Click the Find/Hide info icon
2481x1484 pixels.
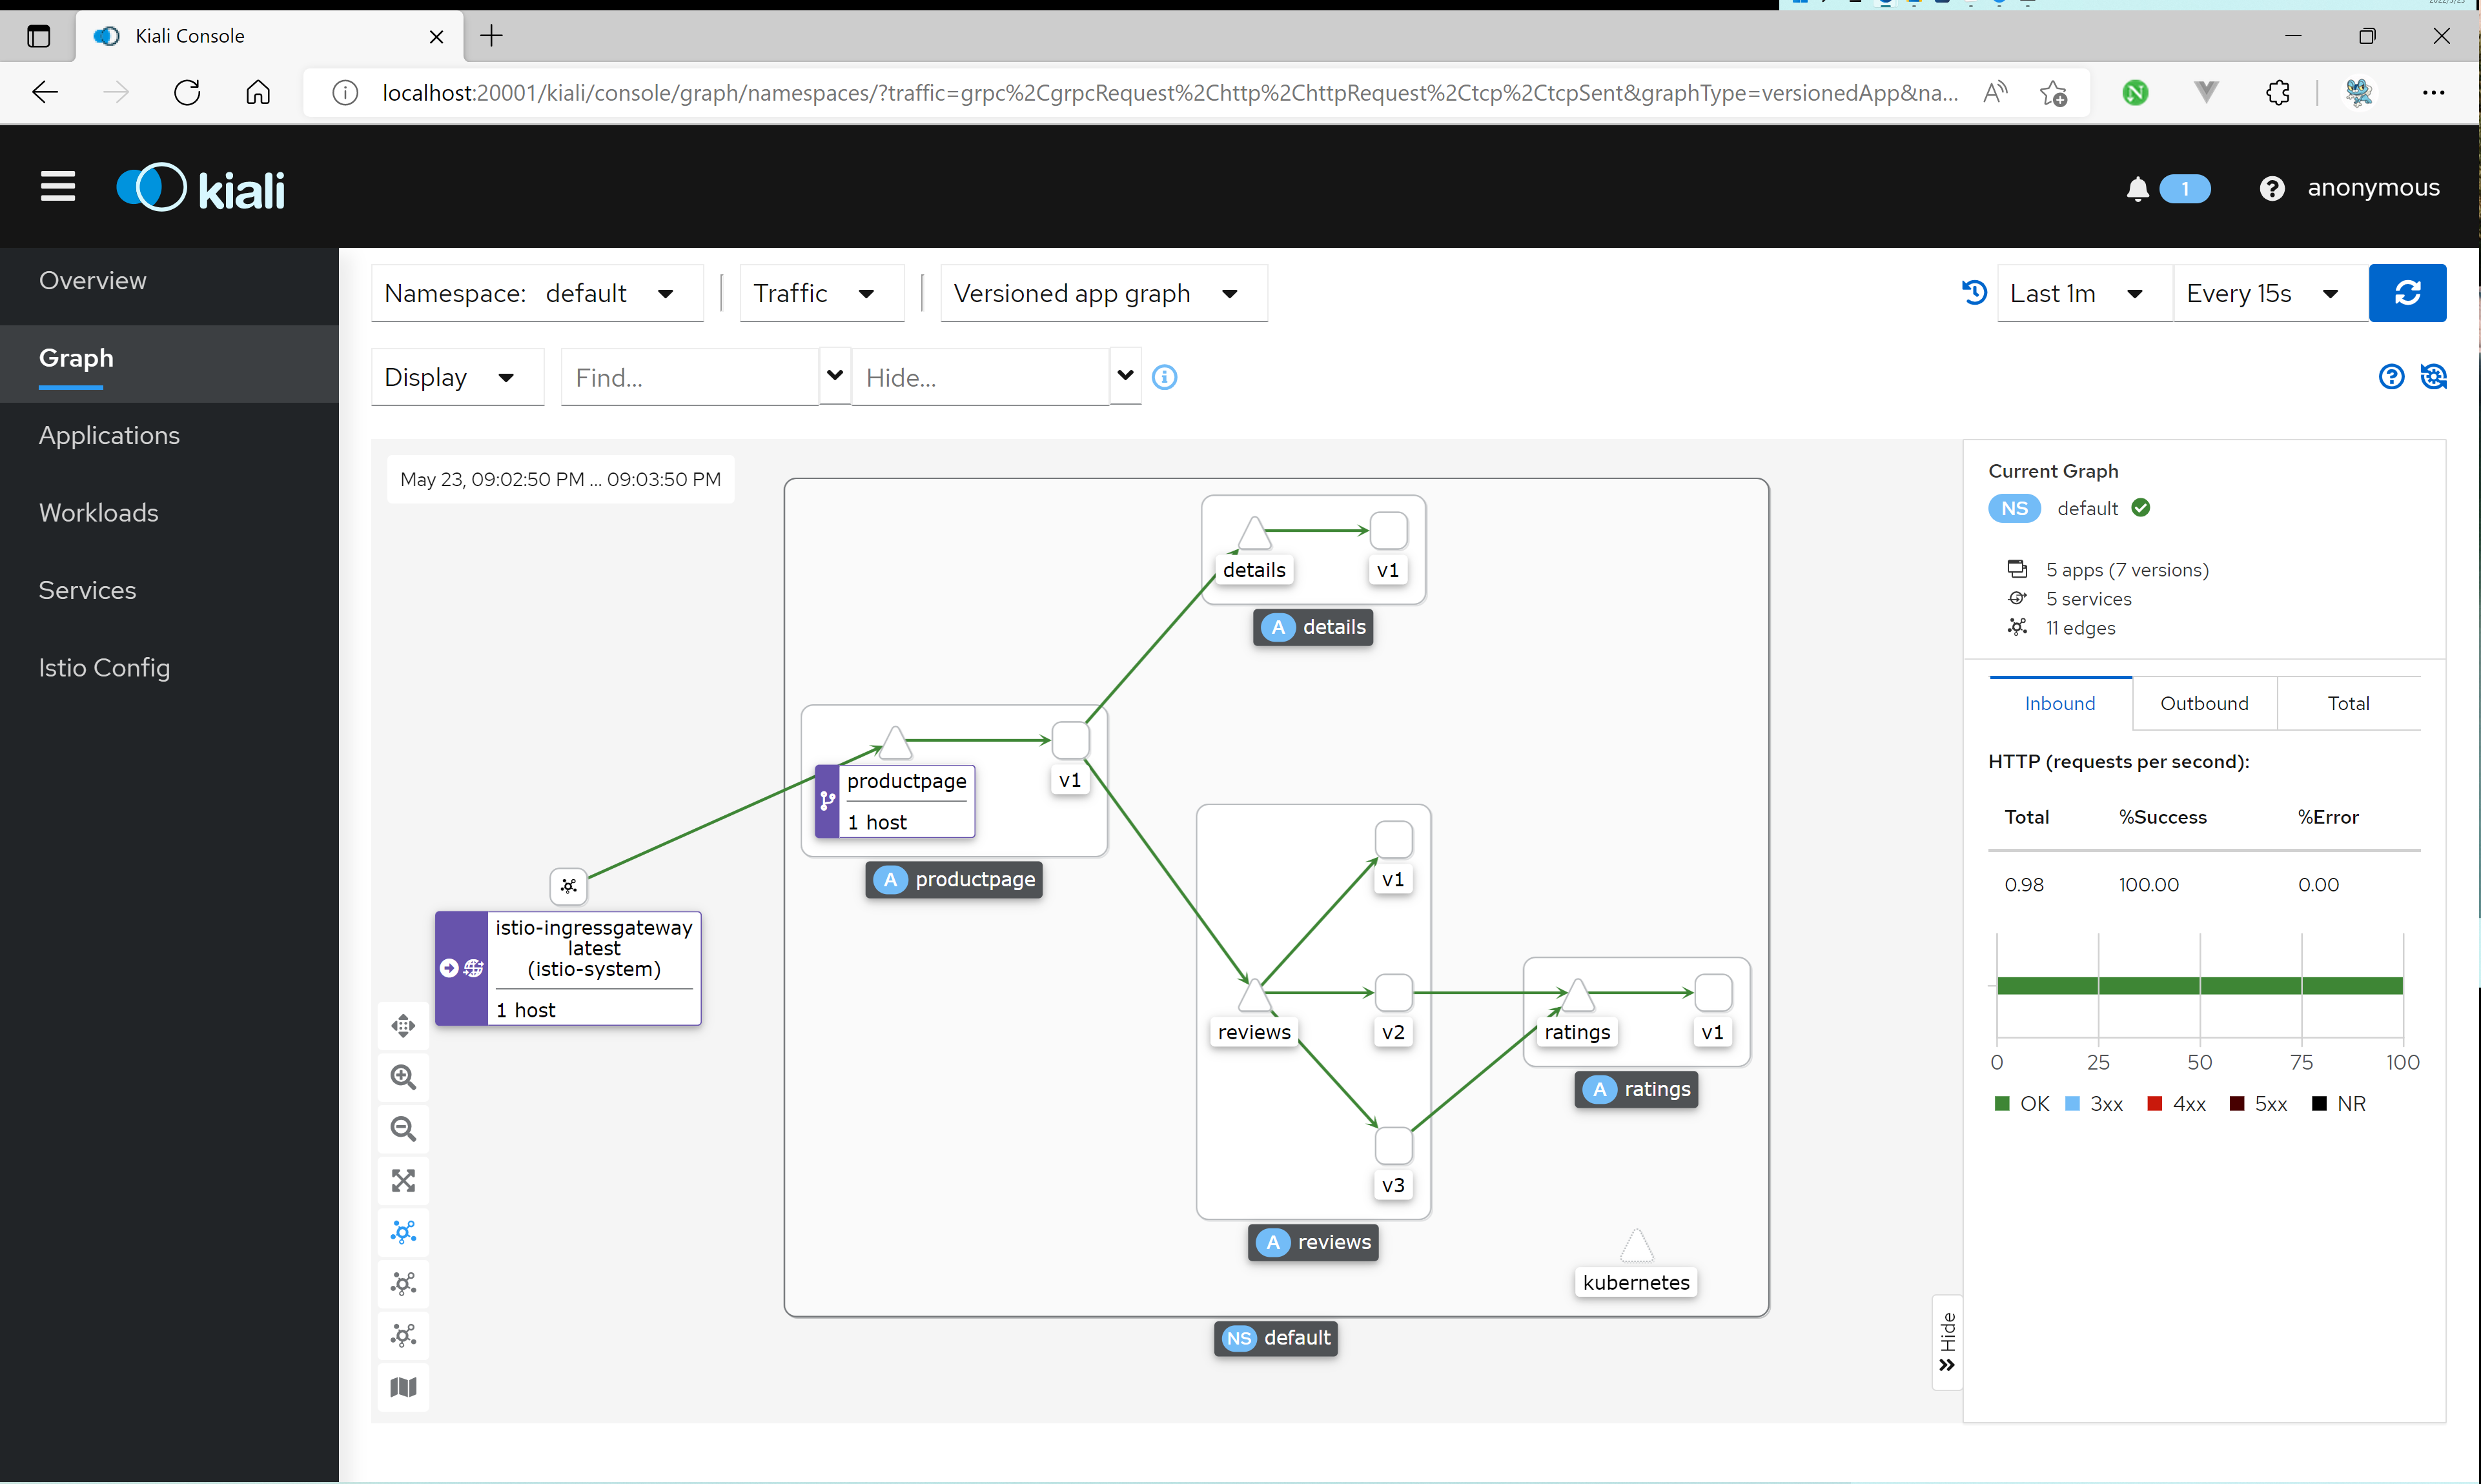1164,377
